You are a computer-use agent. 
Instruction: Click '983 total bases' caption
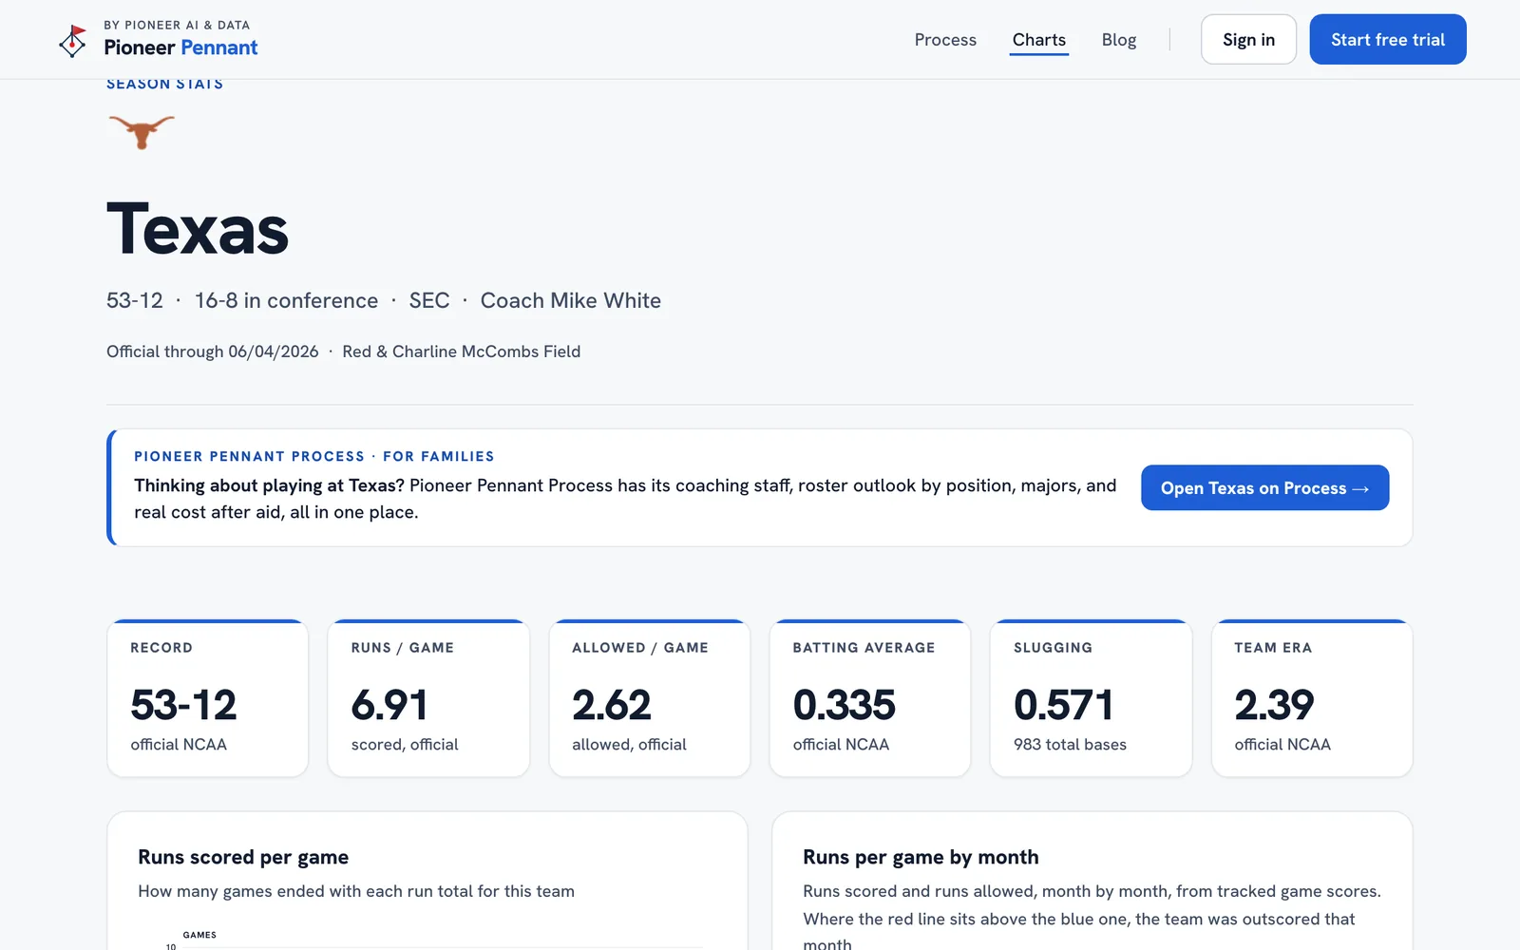[1070, 745]
